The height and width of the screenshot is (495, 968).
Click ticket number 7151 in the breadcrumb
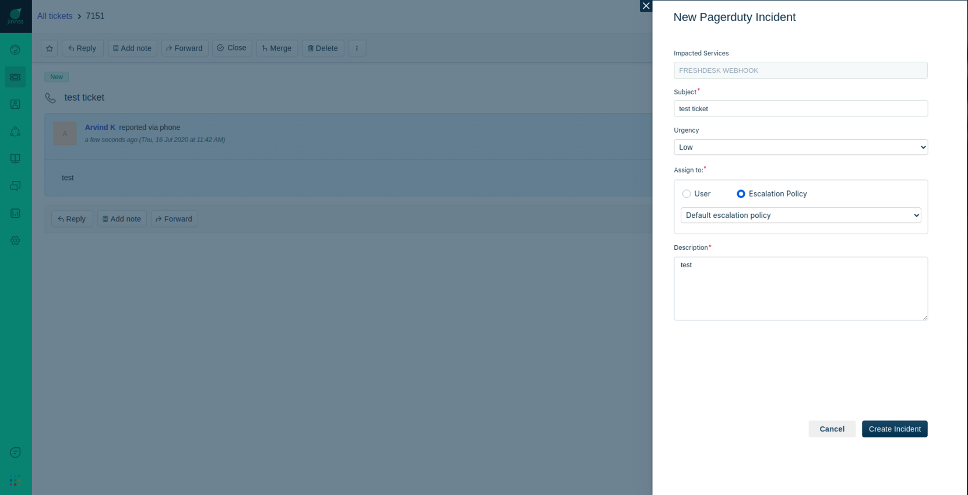click(95, 16)
